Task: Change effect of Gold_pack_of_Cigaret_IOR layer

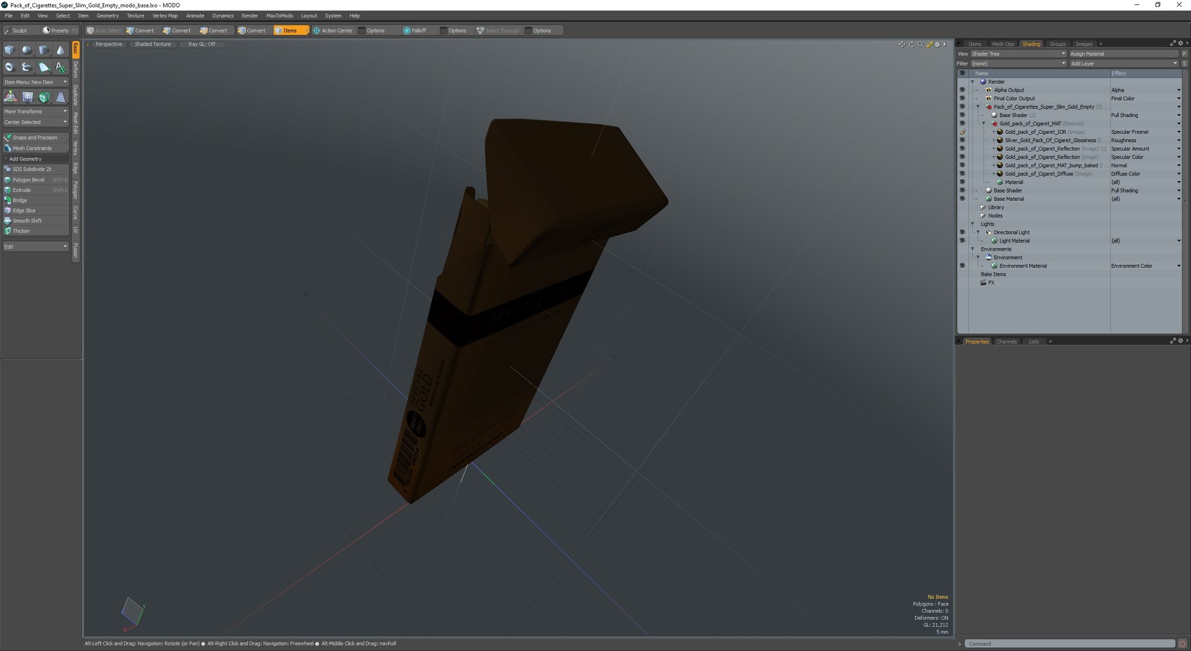Action: coord(1146,132)
